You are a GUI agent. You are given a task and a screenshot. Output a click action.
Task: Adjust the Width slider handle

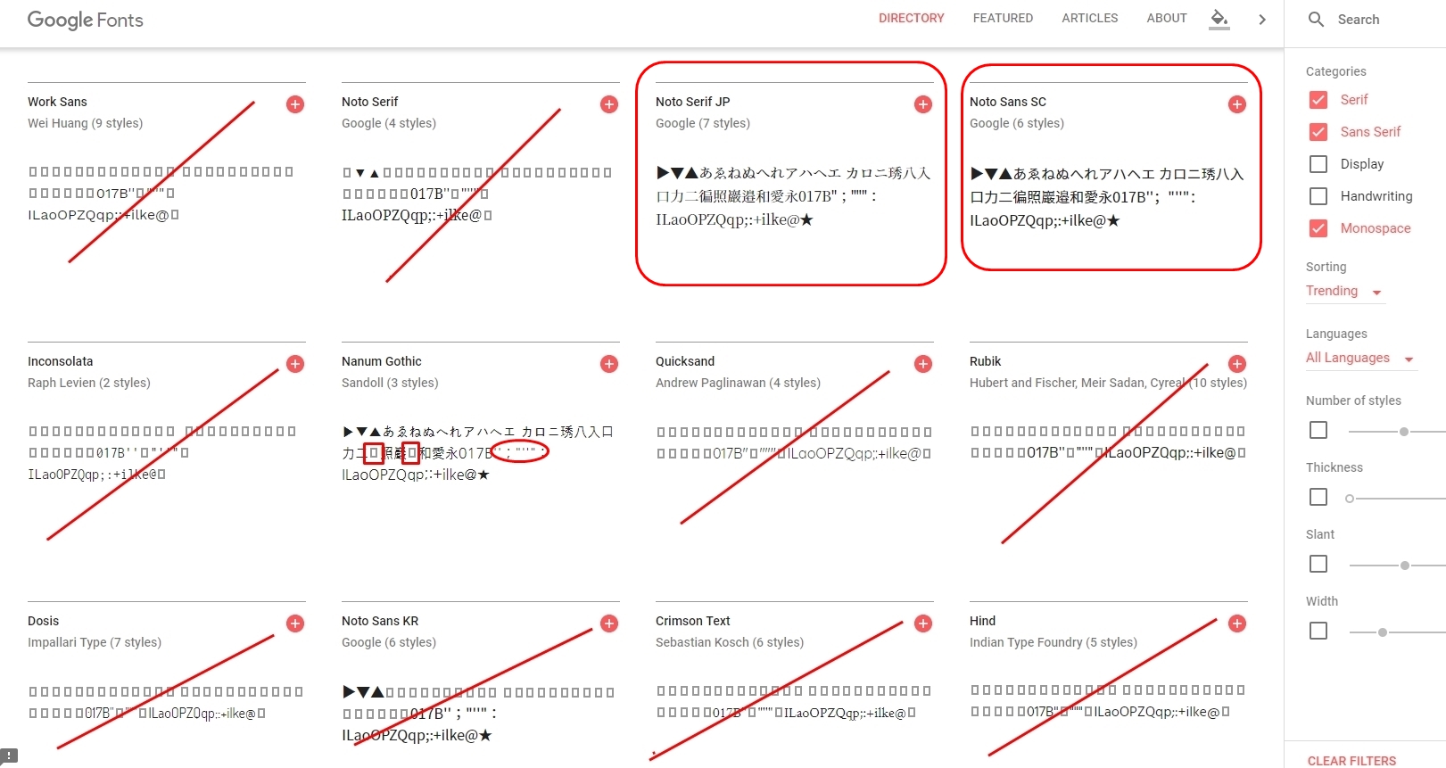pyautogui.click(x=1383, y=632)
